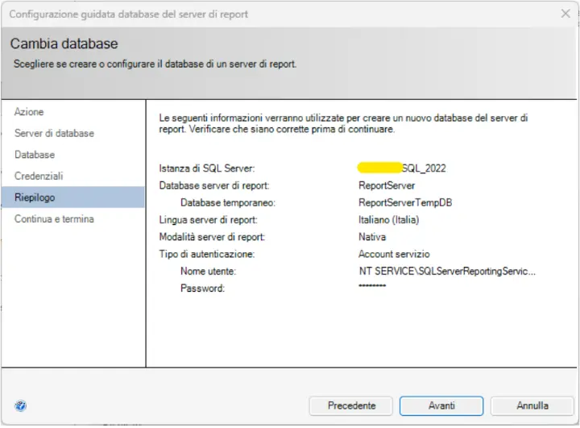The width and height of the screenshot is (580, 428).
Task: Select the highlighted Riepilogo step
Action: [72, 197]
